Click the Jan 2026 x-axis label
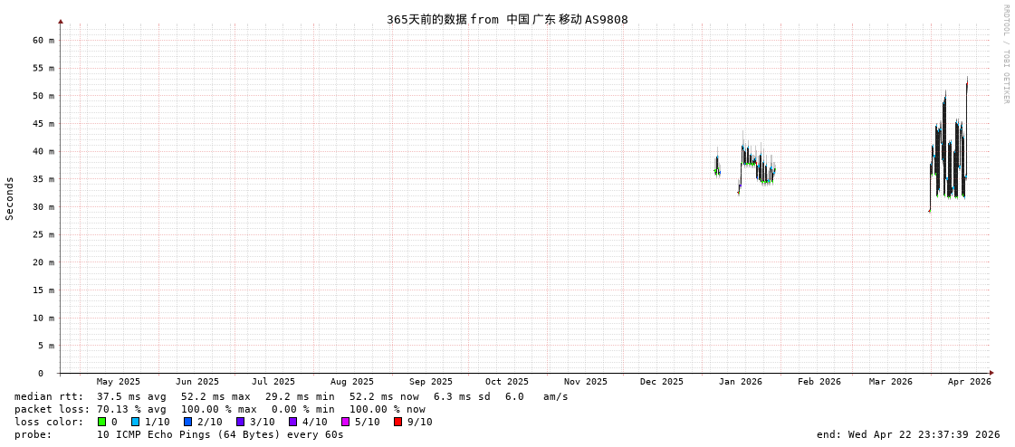Screen dimensions: 1015x447 pyautogui.click(x=740, y=382)
